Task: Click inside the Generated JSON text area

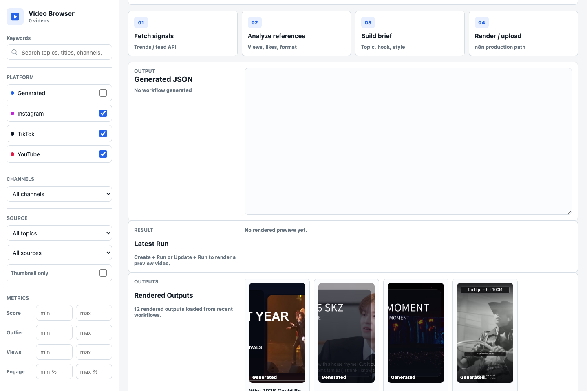Action: click(x=408, y=141)
